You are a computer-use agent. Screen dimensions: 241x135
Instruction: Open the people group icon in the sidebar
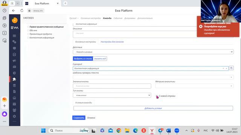pos(14,110)
